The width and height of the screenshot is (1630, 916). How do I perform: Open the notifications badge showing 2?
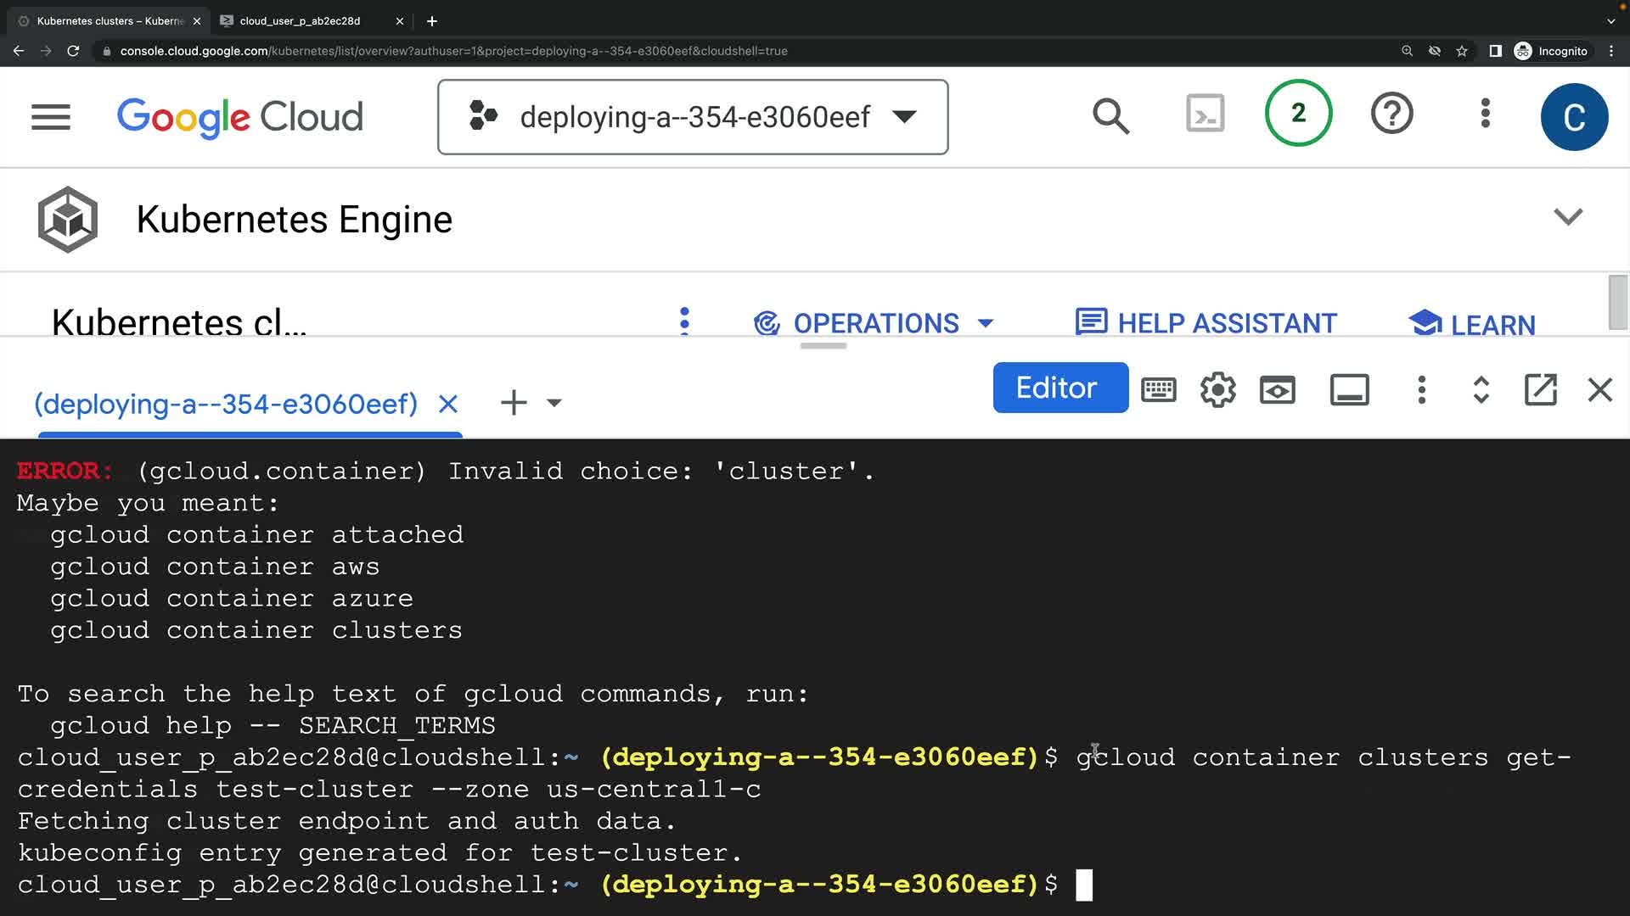[1298, 114]
